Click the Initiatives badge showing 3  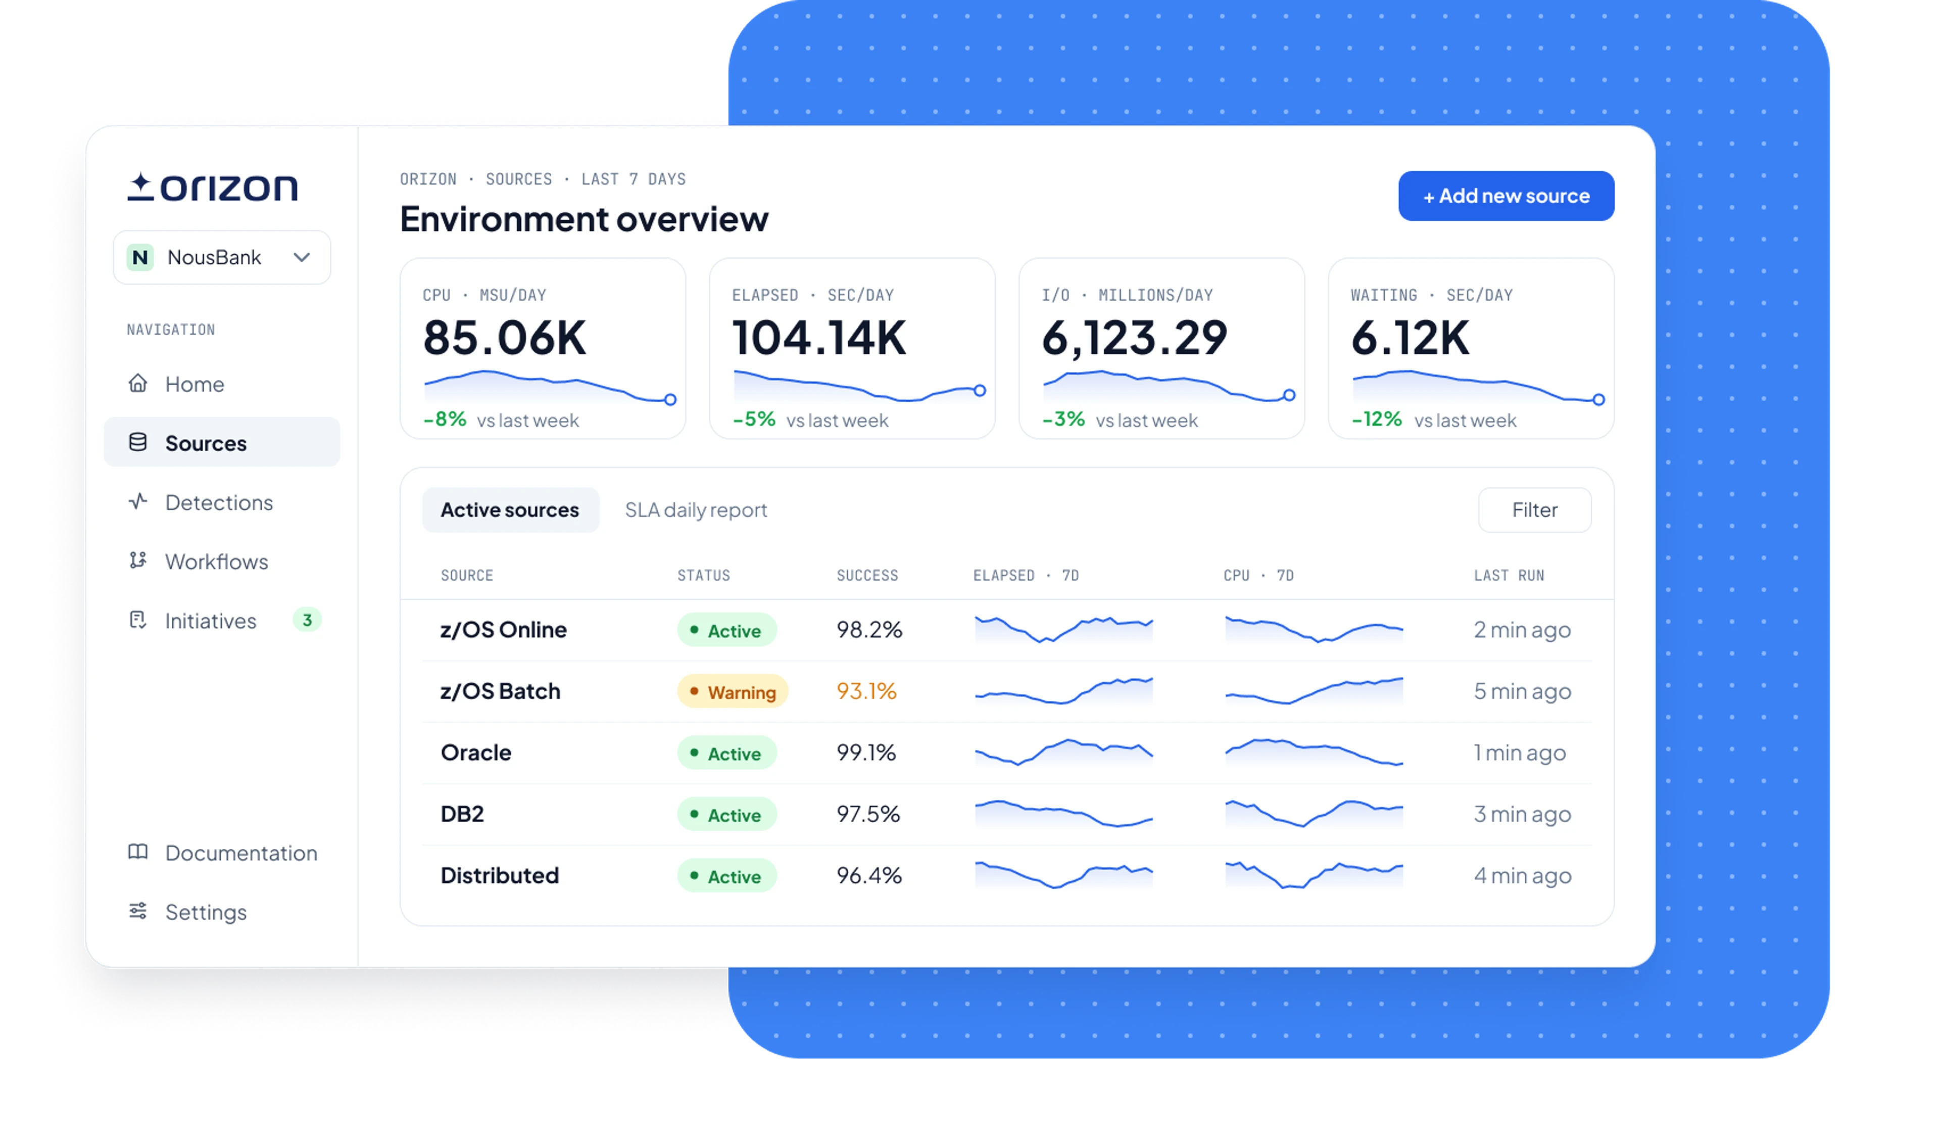point(307,620)
